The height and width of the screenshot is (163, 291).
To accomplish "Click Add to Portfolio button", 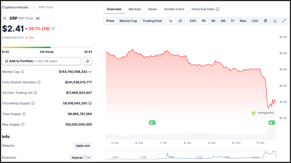I will [41, 61].
